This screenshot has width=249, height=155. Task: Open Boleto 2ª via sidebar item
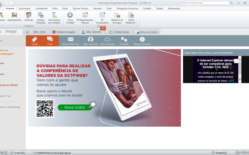click(x=5, y=96)
